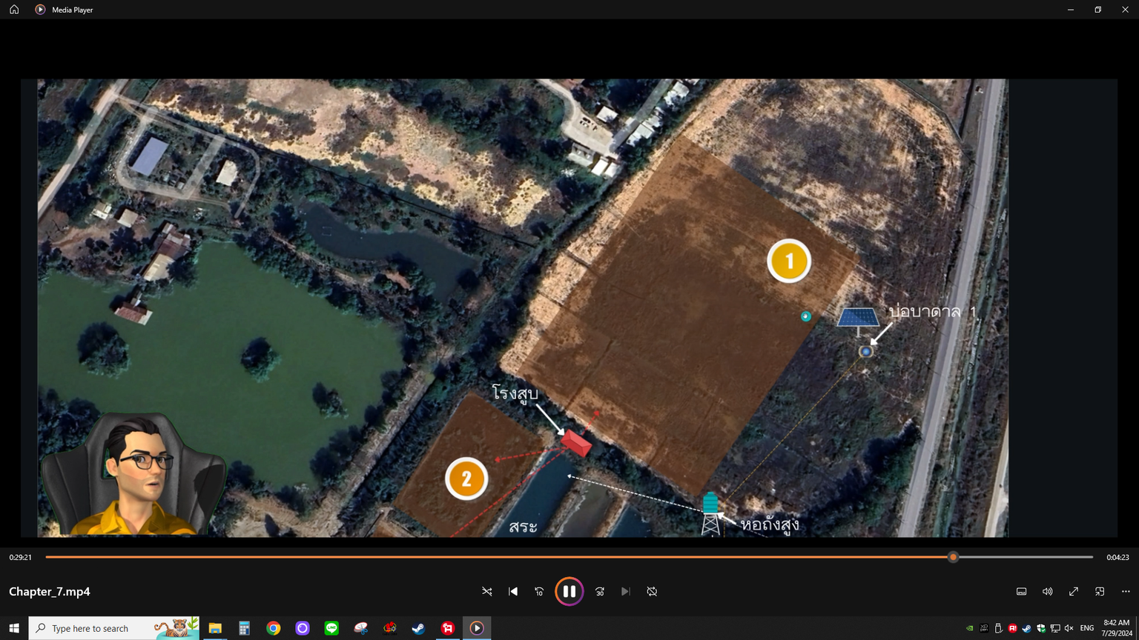Toggle shuffle mode
Screen dimensions: 1139x640
tap(487, 591)
